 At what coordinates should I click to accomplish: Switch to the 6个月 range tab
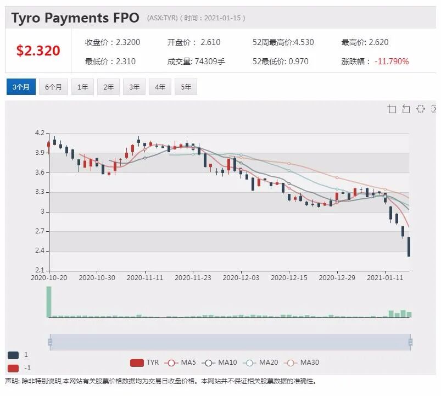coord(53,87)
